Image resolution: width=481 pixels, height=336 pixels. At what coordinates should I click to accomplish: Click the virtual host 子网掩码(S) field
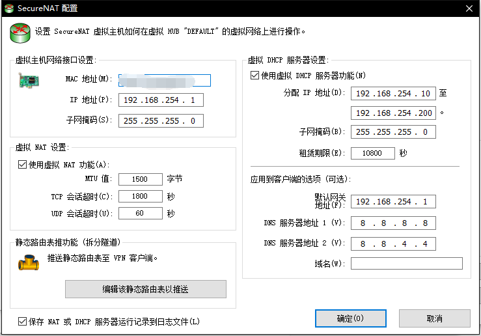click(x=161, y=121)
